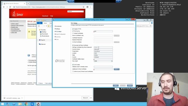Open File Explorer from taskbar
This screenshot has height=106, width=188.
click(x=20, y=104)
